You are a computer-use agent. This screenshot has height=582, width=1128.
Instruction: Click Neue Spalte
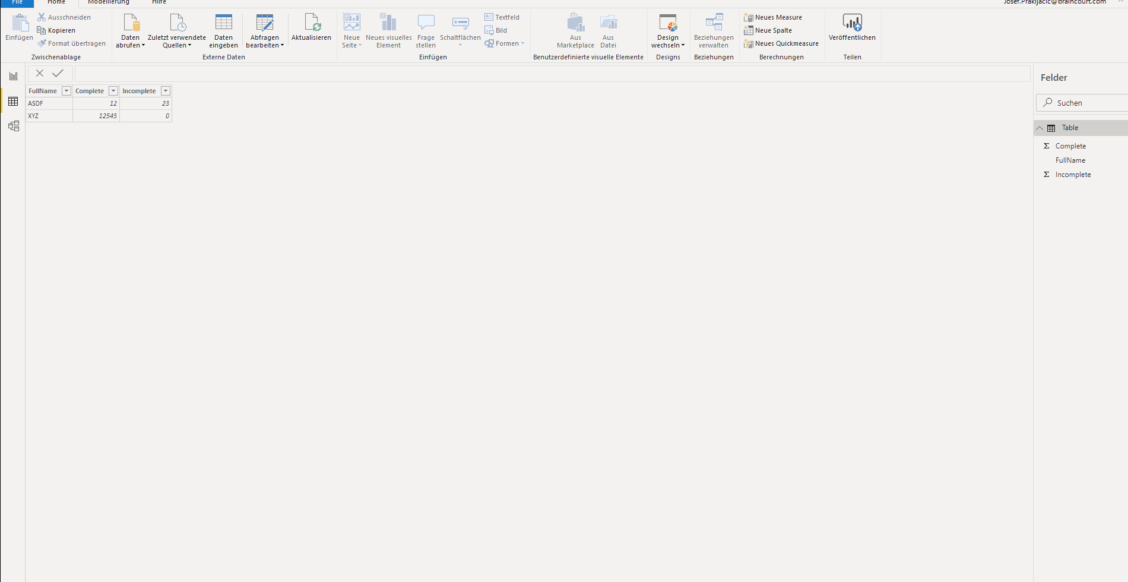click(768, 30)
